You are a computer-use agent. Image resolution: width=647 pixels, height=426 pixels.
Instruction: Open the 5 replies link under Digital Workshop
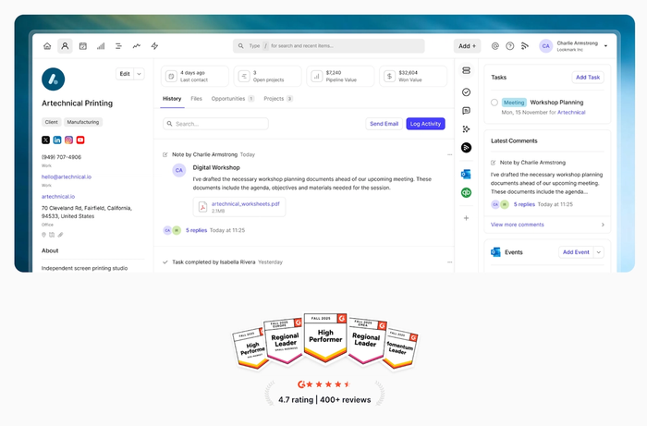(x=196, y=230)
